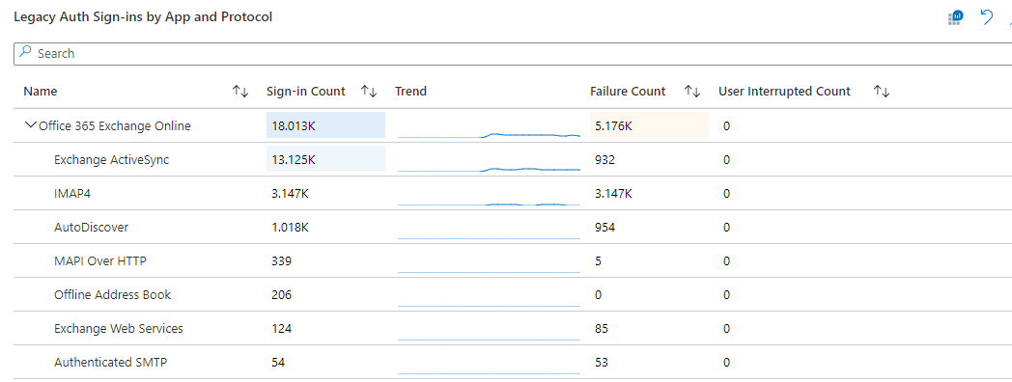Screen dimensions: 1012x382
Task: Click the 339 sign-in count cell
Action: click(281, 260)
